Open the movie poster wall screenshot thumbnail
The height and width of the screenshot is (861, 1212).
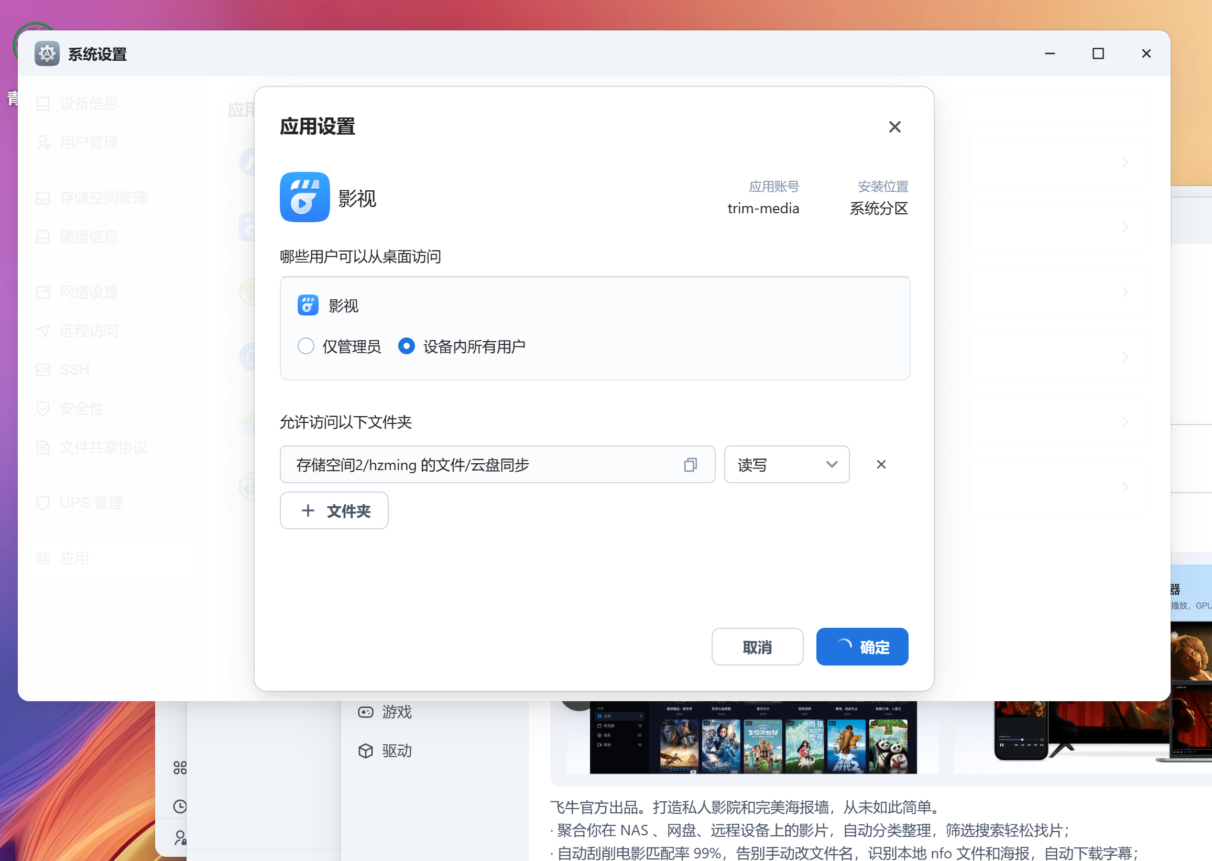coord(753,737)
